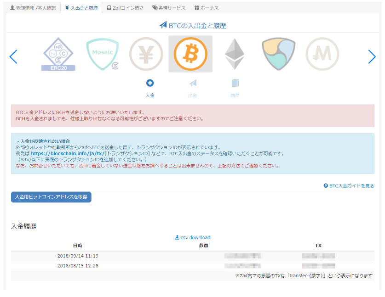The height and width of the screenshot is (297, 385).
Task: Click the 2018/08/15 12:28 date cell
Action: click(x=78, y=266)
